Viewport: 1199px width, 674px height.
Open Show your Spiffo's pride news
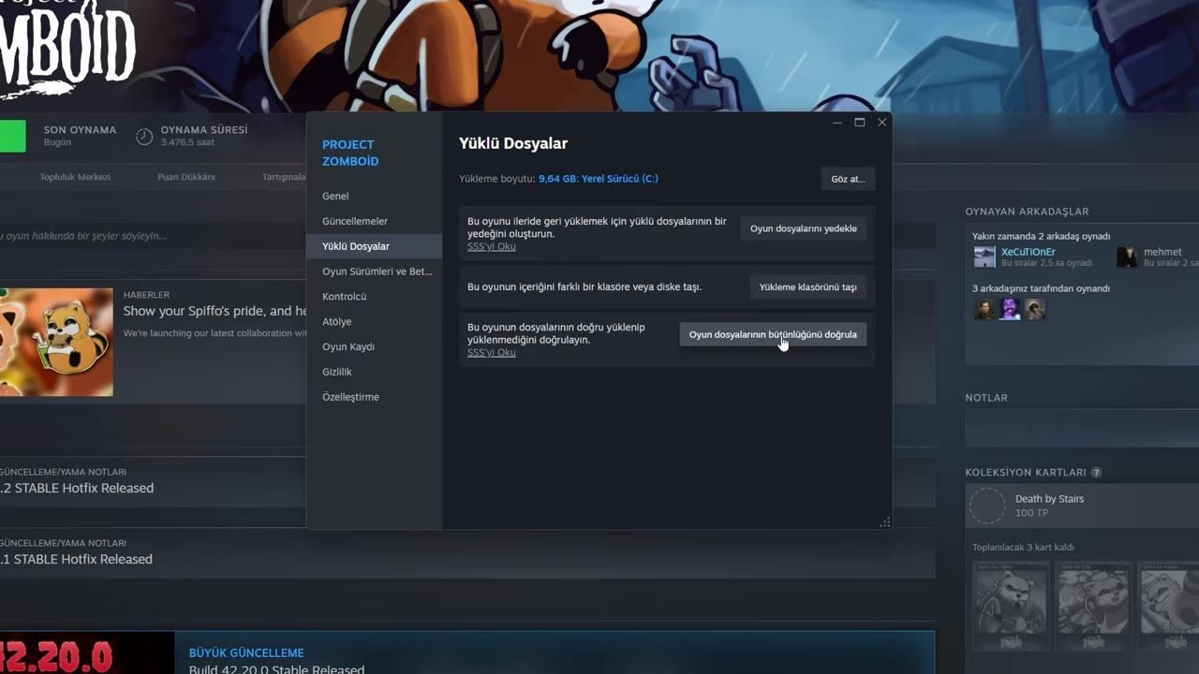click(215, 311)
